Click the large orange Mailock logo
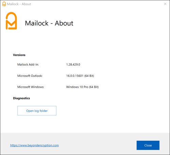 pos(11,21)
